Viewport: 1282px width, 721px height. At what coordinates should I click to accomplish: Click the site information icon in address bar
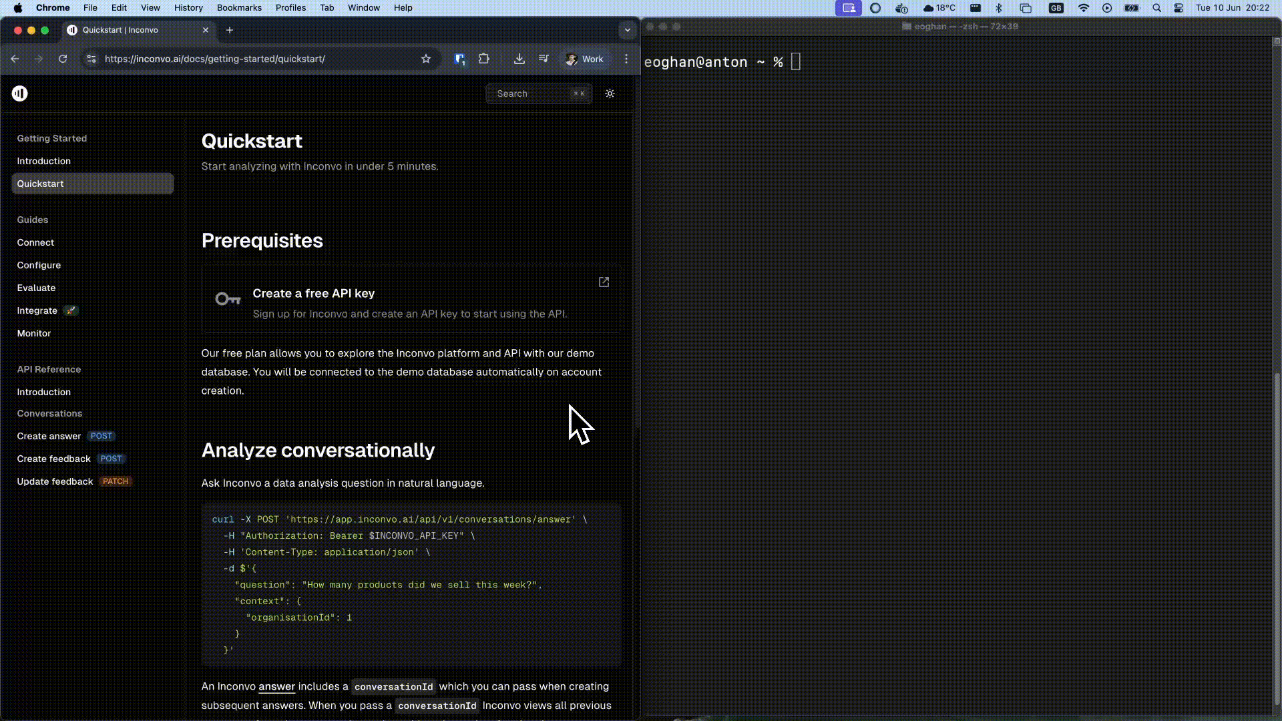pos(91,59)
